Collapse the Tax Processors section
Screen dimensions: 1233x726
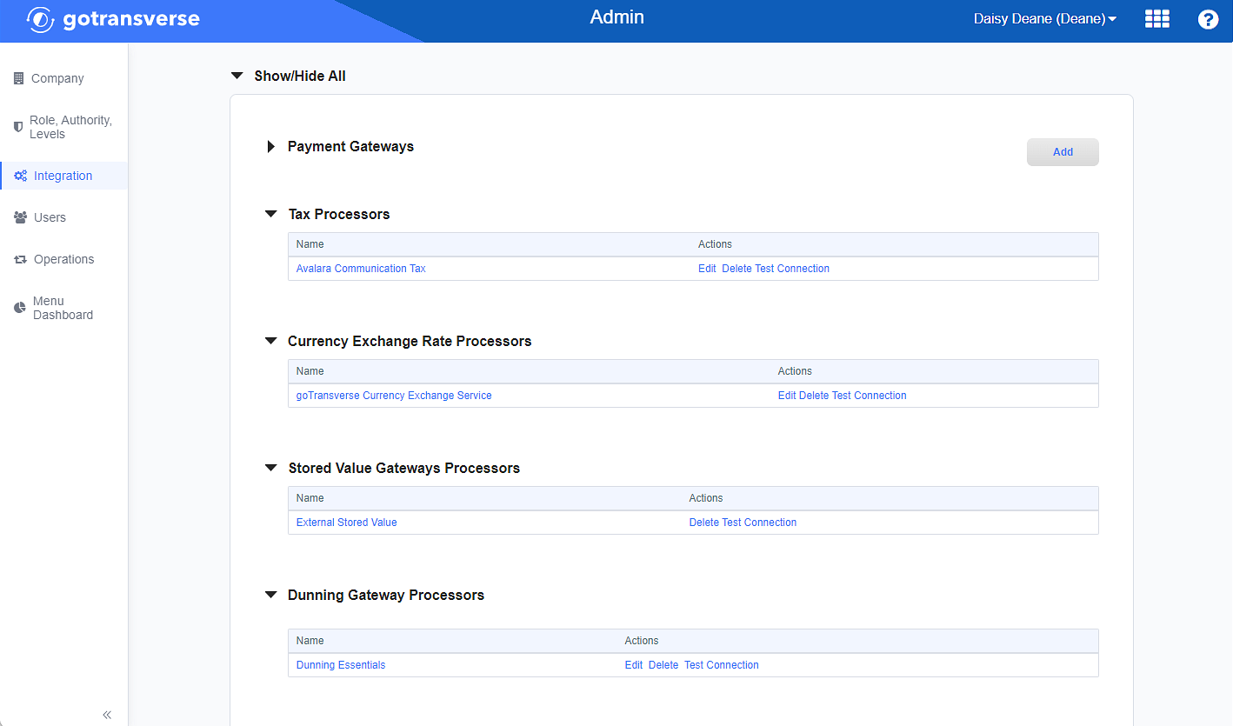pyautogui.click(x=270, y=214)
